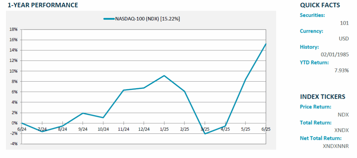Click the history date 02/01/1985
Image resolution: width=357 pixels, height=158 pixels.
(x=335, y=55)
